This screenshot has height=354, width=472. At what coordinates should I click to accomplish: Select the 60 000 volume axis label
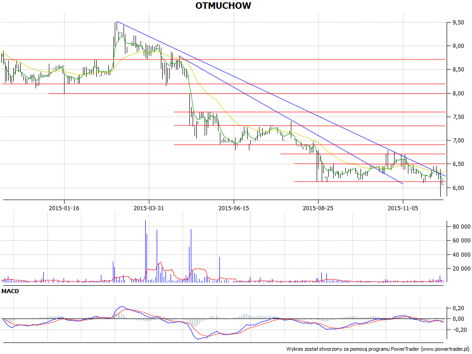(x=460, y=241)
